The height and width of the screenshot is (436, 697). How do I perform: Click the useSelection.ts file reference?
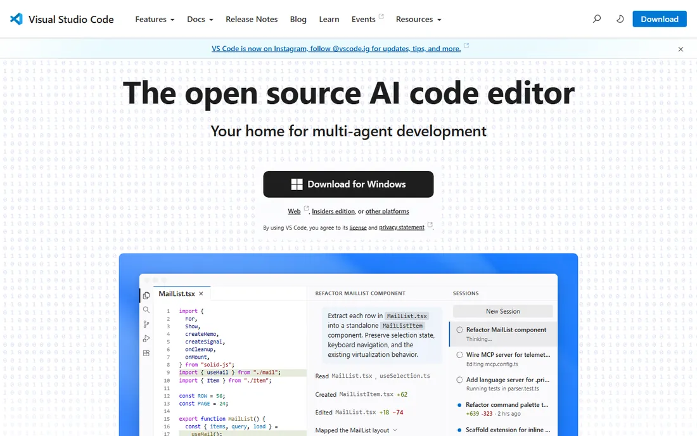[404, 376]
